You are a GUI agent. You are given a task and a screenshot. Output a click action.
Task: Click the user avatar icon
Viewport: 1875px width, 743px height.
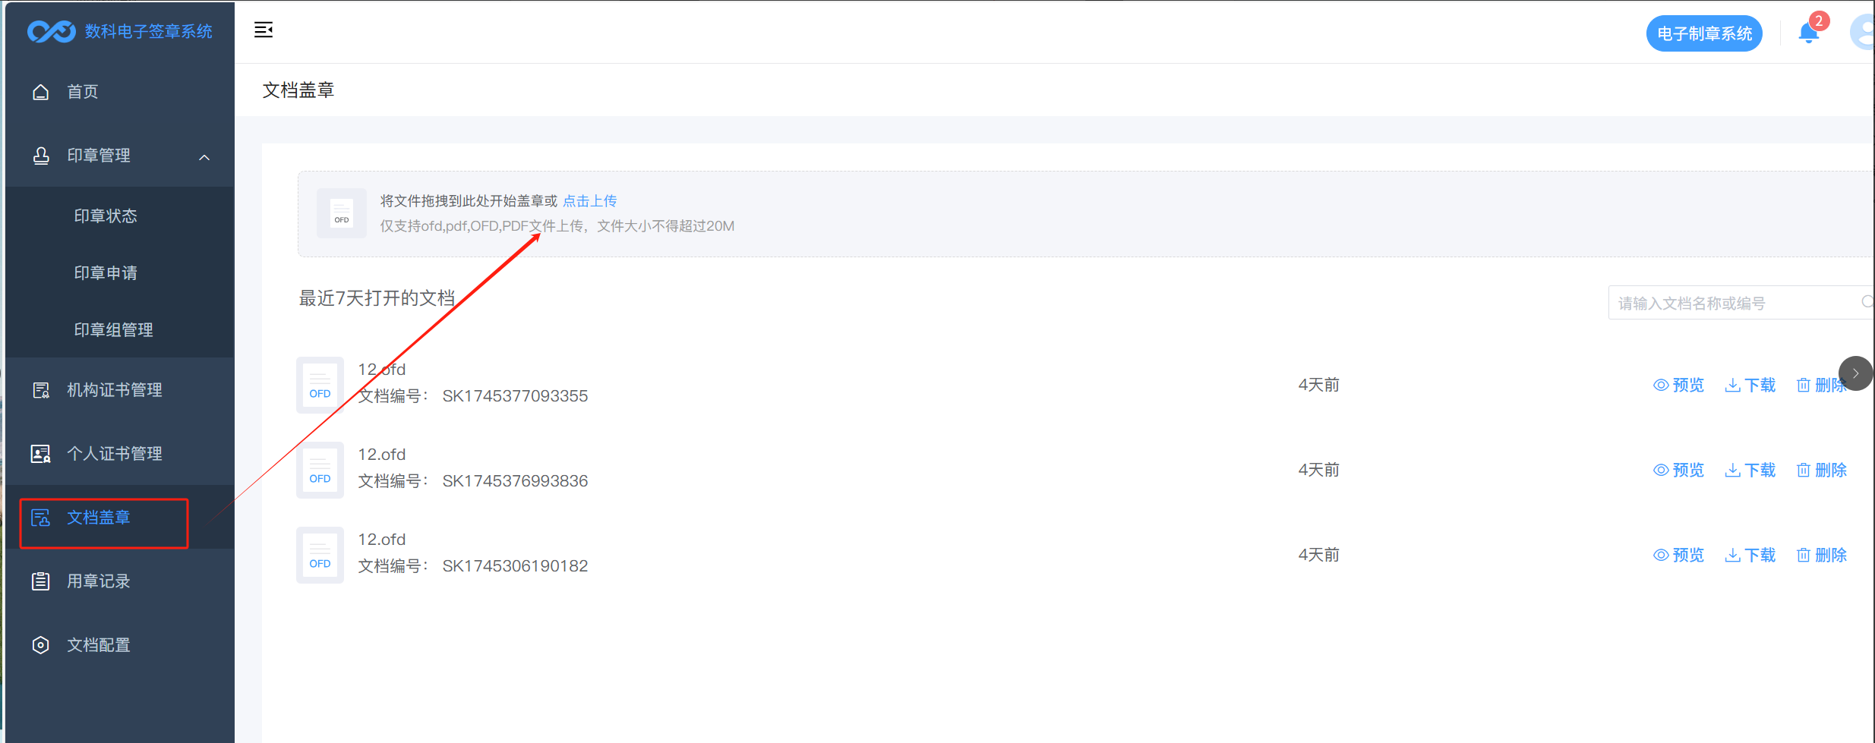click(x=1863, y=33)
